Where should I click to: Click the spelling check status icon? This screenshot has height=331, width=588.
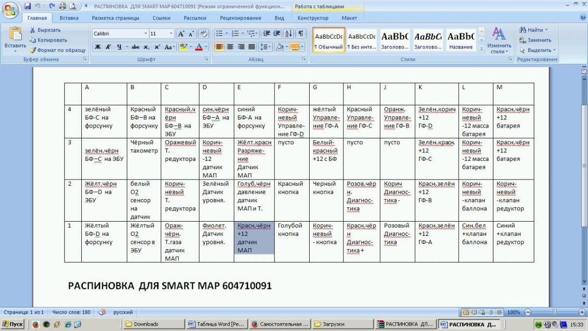pos(102,312)
